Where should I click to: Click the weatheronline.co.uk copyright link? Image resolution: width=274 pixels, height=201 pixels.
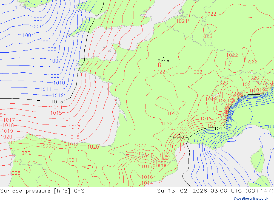pos(251,199)
